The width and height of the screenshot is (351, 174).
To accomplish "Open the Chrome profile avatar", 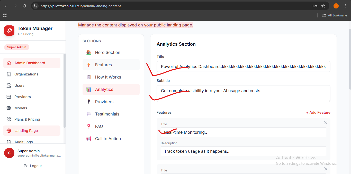I will click(x=336, y=6).
